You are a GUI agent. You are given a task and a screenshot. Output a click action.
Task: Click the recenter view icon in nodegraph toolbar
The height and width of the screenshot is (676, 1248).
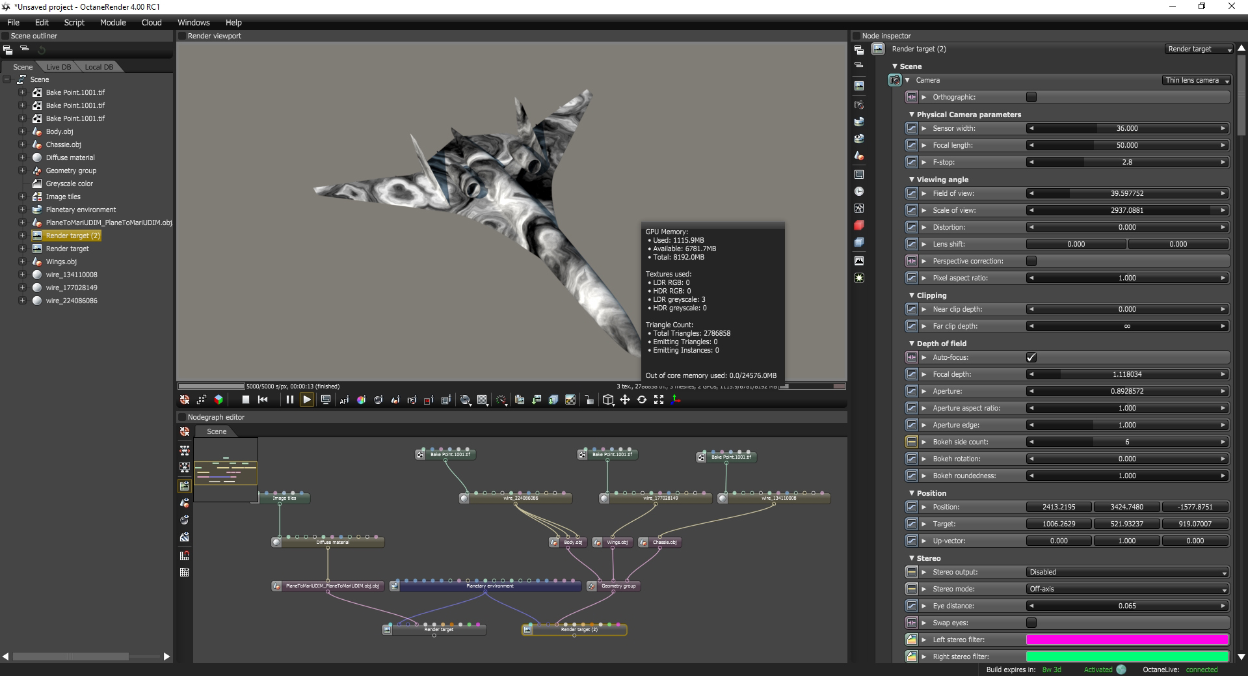coord(185,431)
